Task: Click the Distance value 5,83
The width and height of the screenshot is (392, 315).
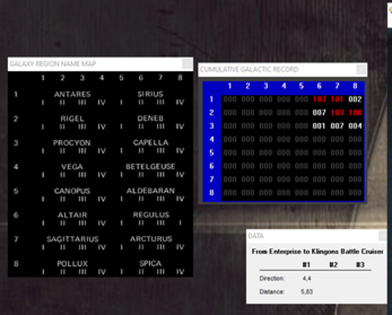Action: click(x=307, y=292)
